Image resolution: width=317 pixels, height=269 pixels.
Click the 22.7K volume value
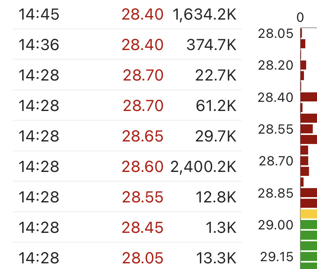[216, 75]
